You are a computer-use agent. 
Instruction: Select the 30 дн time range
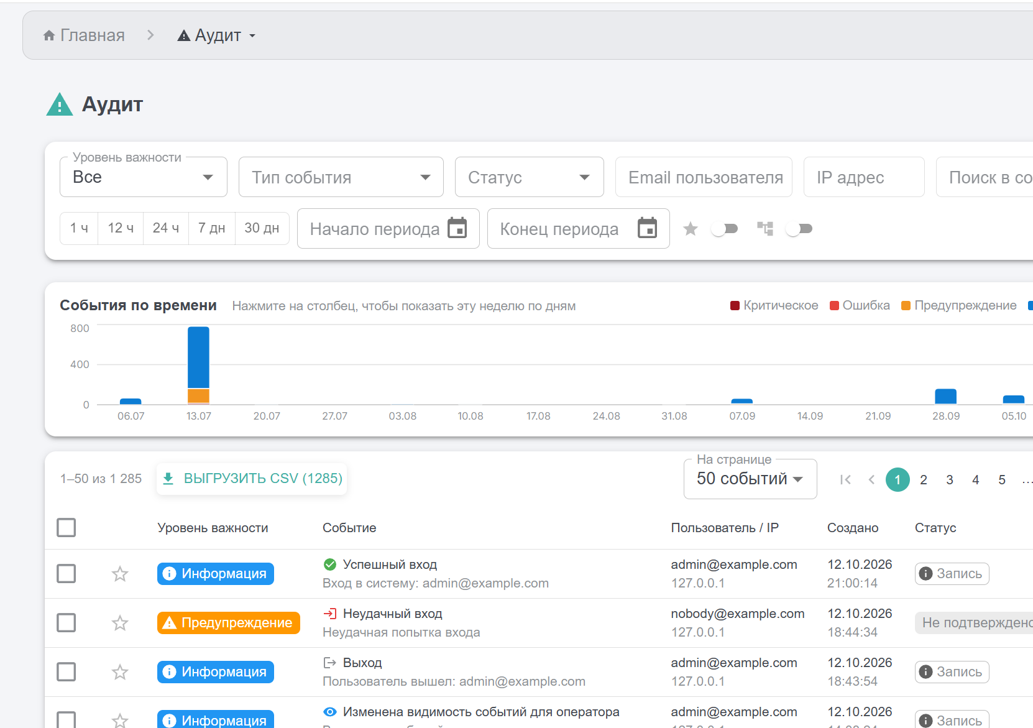click(262, 228)
